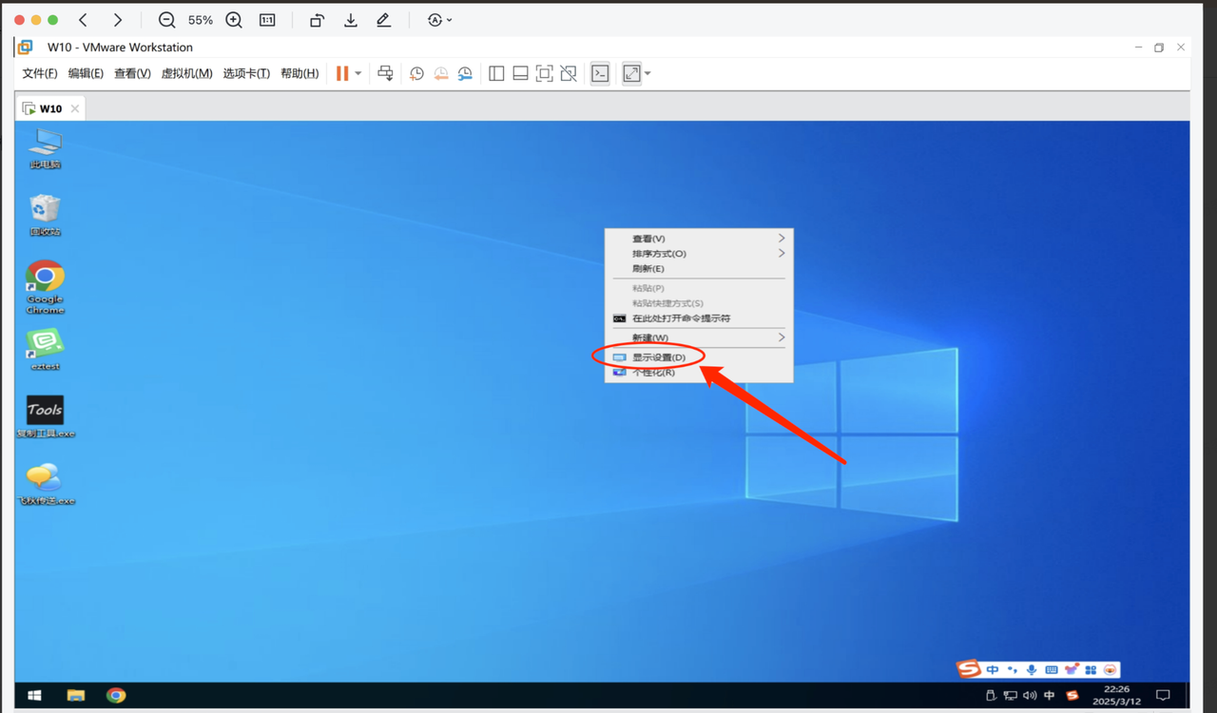
Task: Select 显示设置(D) in the context menu
Action: tap(659, 357)
